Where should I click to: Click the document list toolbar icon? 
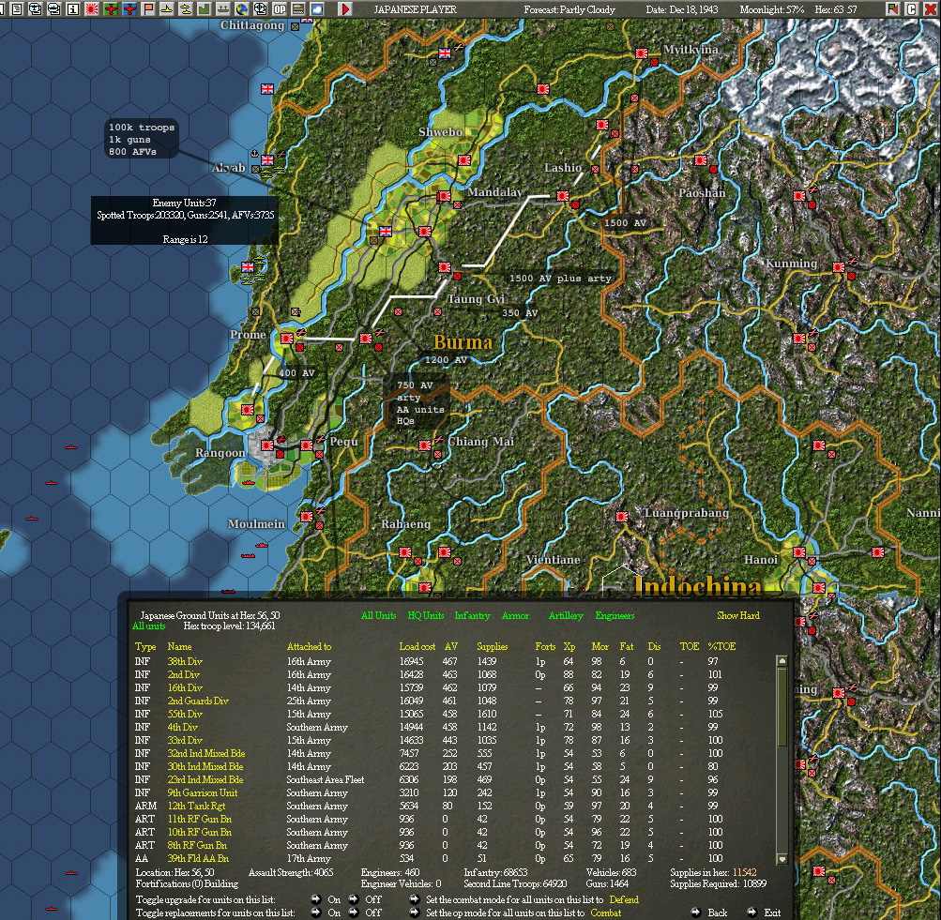click(17, 9)
